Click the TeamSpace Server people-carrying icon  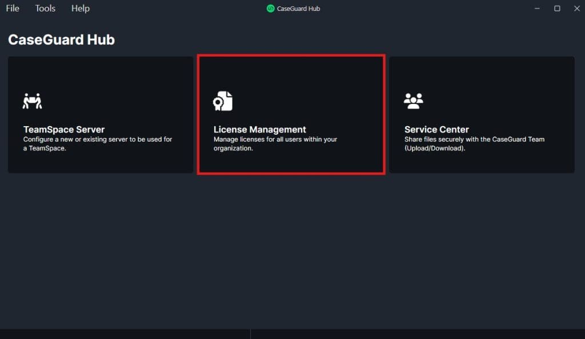[x=33, y=101]
